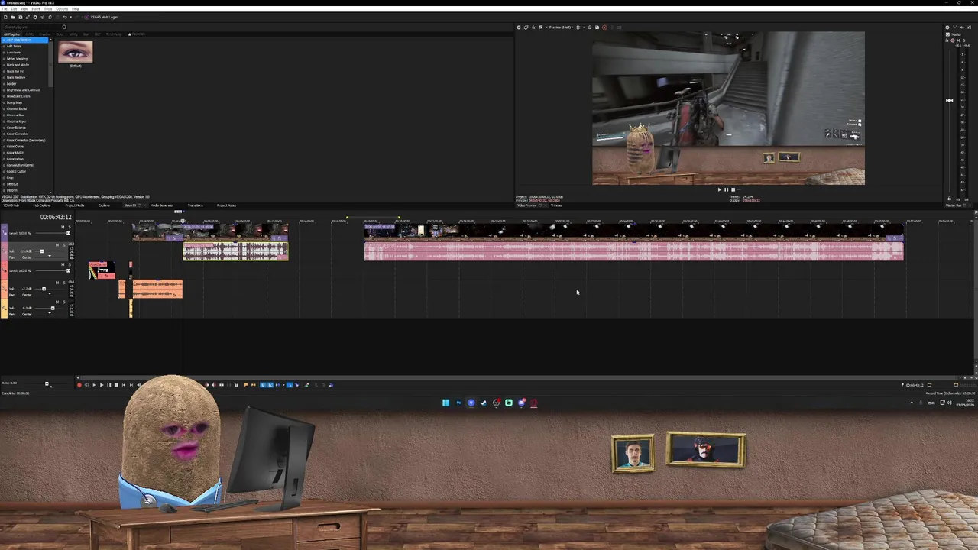Click the Open project folder icon
The width and height of the screenshot is (978, 550).
coord(13,17)
